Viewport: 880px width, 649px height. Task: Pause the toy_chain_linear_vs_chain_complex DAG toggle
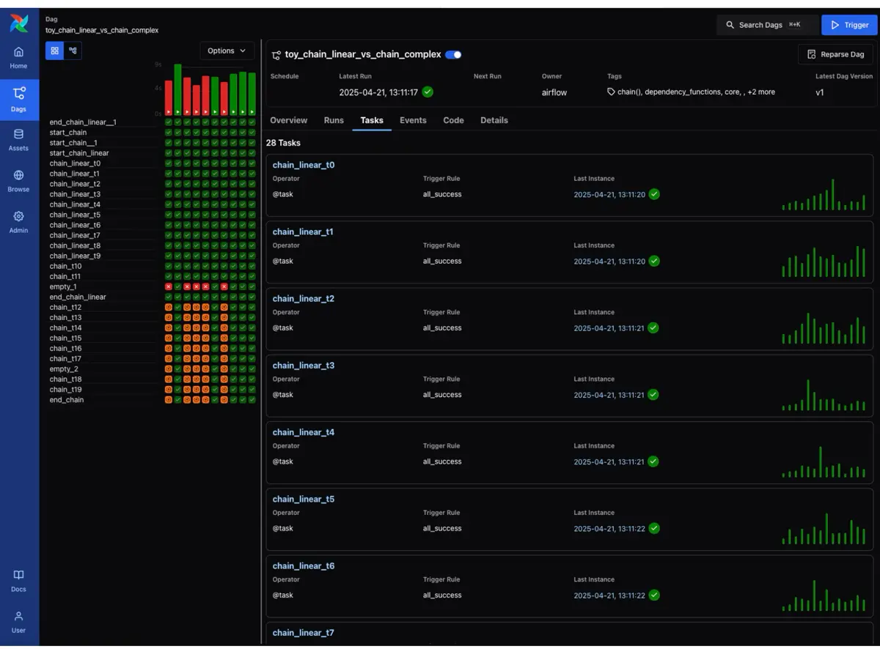pyautogui.click(x=452, y=54)
